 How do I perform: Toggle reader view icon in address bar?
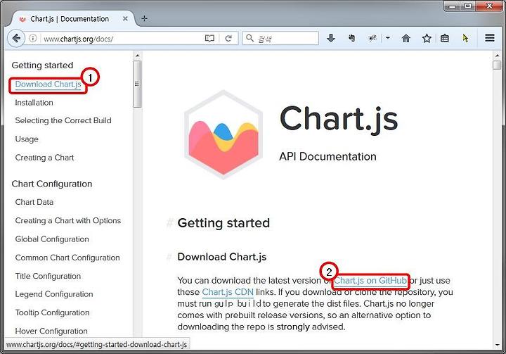[209, 39]
